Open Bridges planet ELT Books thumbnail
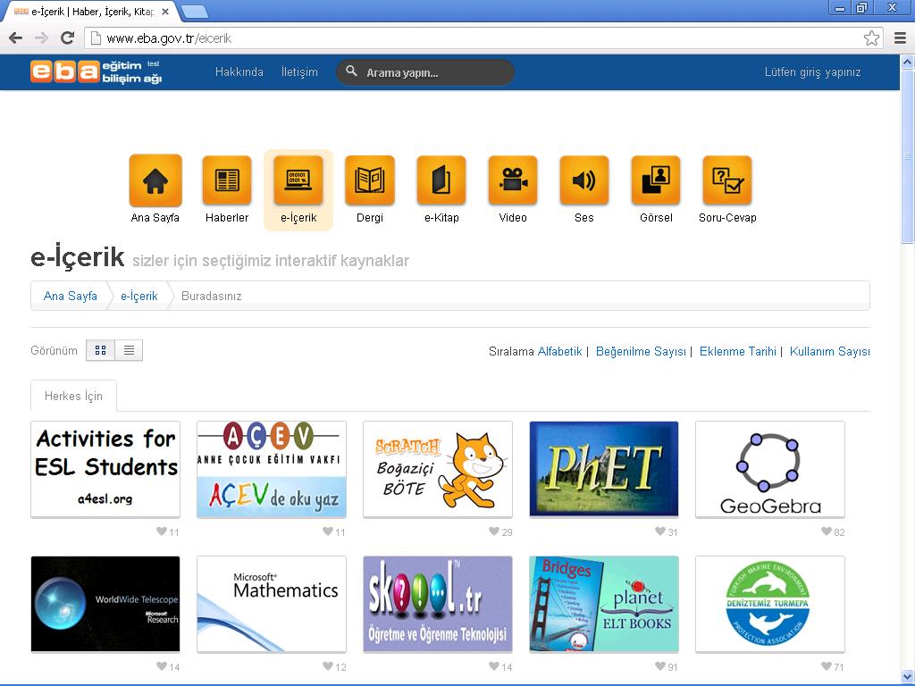The image size is (915, 686). coord(604,604)
